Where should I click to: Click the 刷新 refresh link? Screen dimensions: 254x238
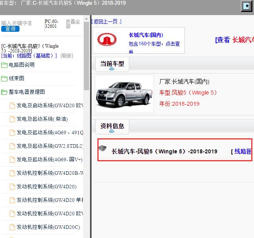click(67, 56)
